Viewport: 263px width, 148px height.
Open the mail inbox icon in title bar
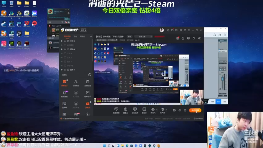tap(172, 30)
